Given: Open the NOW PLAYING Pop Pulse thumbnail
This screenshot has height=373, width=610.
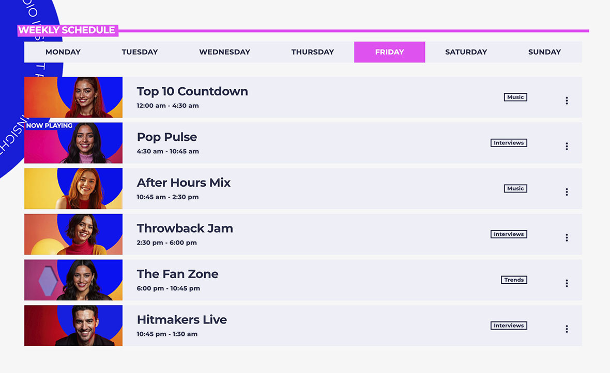Looking at the screenshot, I should (73, 143).
